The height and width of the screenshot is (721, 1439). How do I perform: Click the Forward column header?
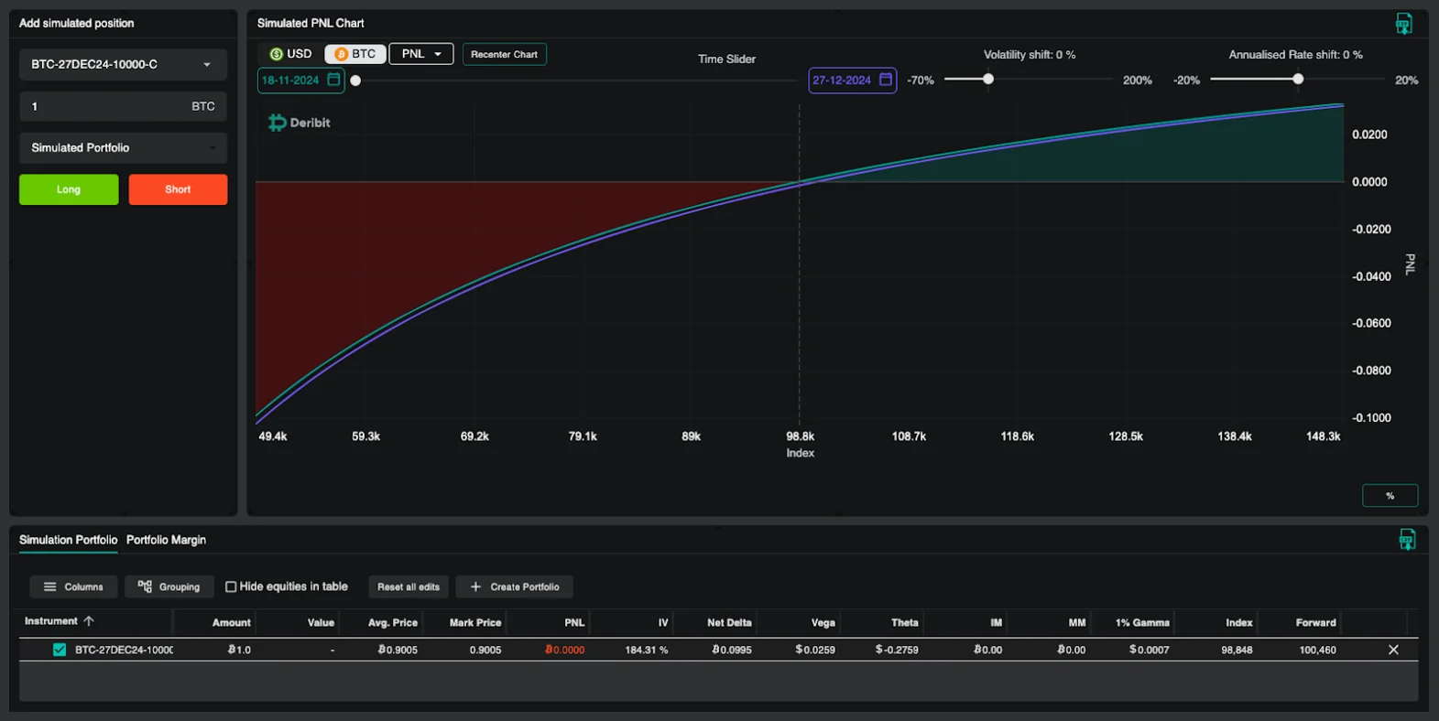tap(1315, 622)
